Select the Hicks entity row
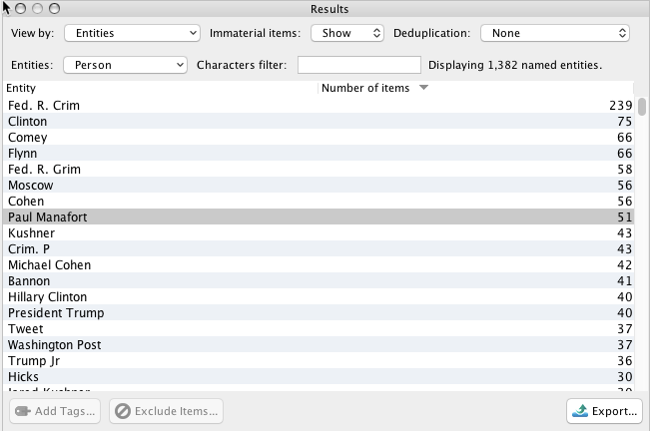The image size is (650, 431). (319, 377)
